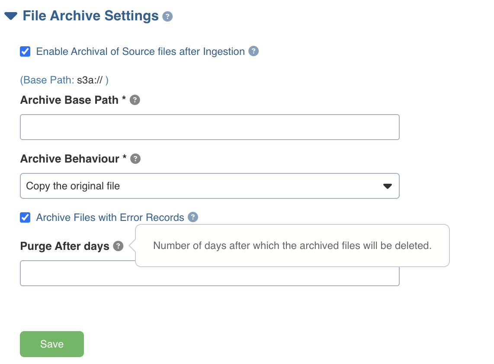
Task: Click the Purge After days help icon
Action: [x=118, y=246]
